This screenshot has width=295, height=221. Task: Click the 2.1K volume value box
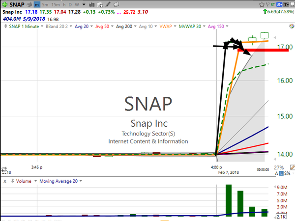click(x=281, y=217)
